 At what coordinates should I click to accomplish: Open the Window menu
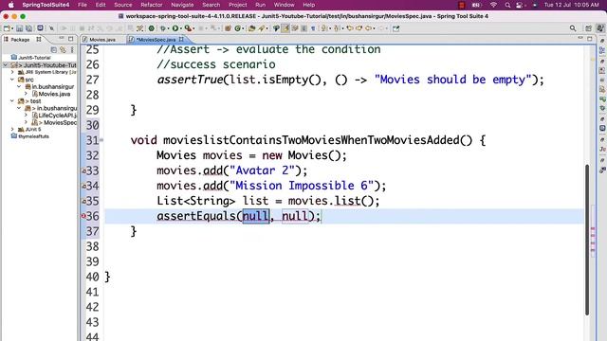pos(284,5)
